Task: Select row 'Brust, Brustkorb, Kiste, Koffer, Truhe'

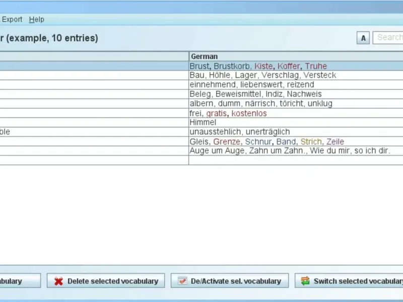Action: pos(201,66)
